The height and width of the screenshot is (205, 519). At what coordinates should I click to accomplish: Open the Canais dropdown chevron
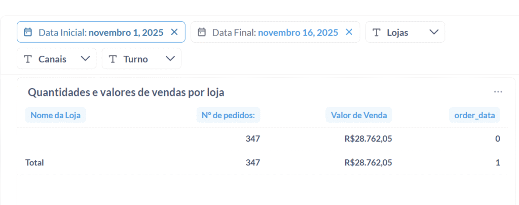tap(85, 59)
